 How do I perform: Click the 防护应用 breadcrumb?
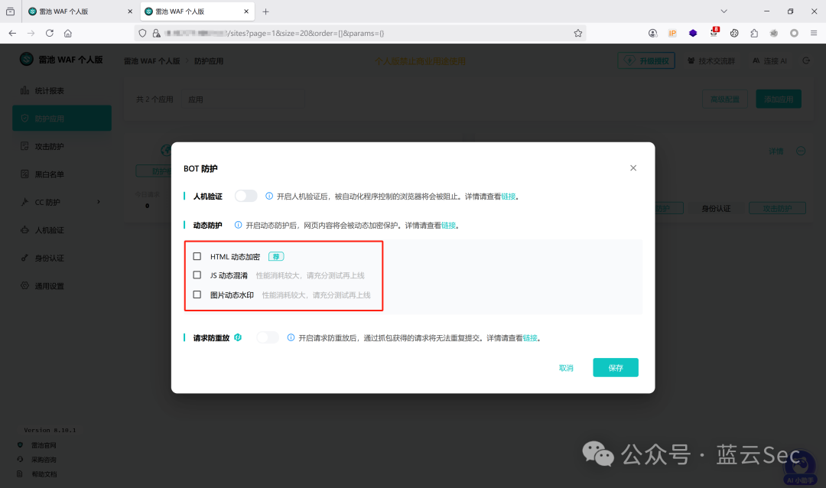click(x=209, y=61)
